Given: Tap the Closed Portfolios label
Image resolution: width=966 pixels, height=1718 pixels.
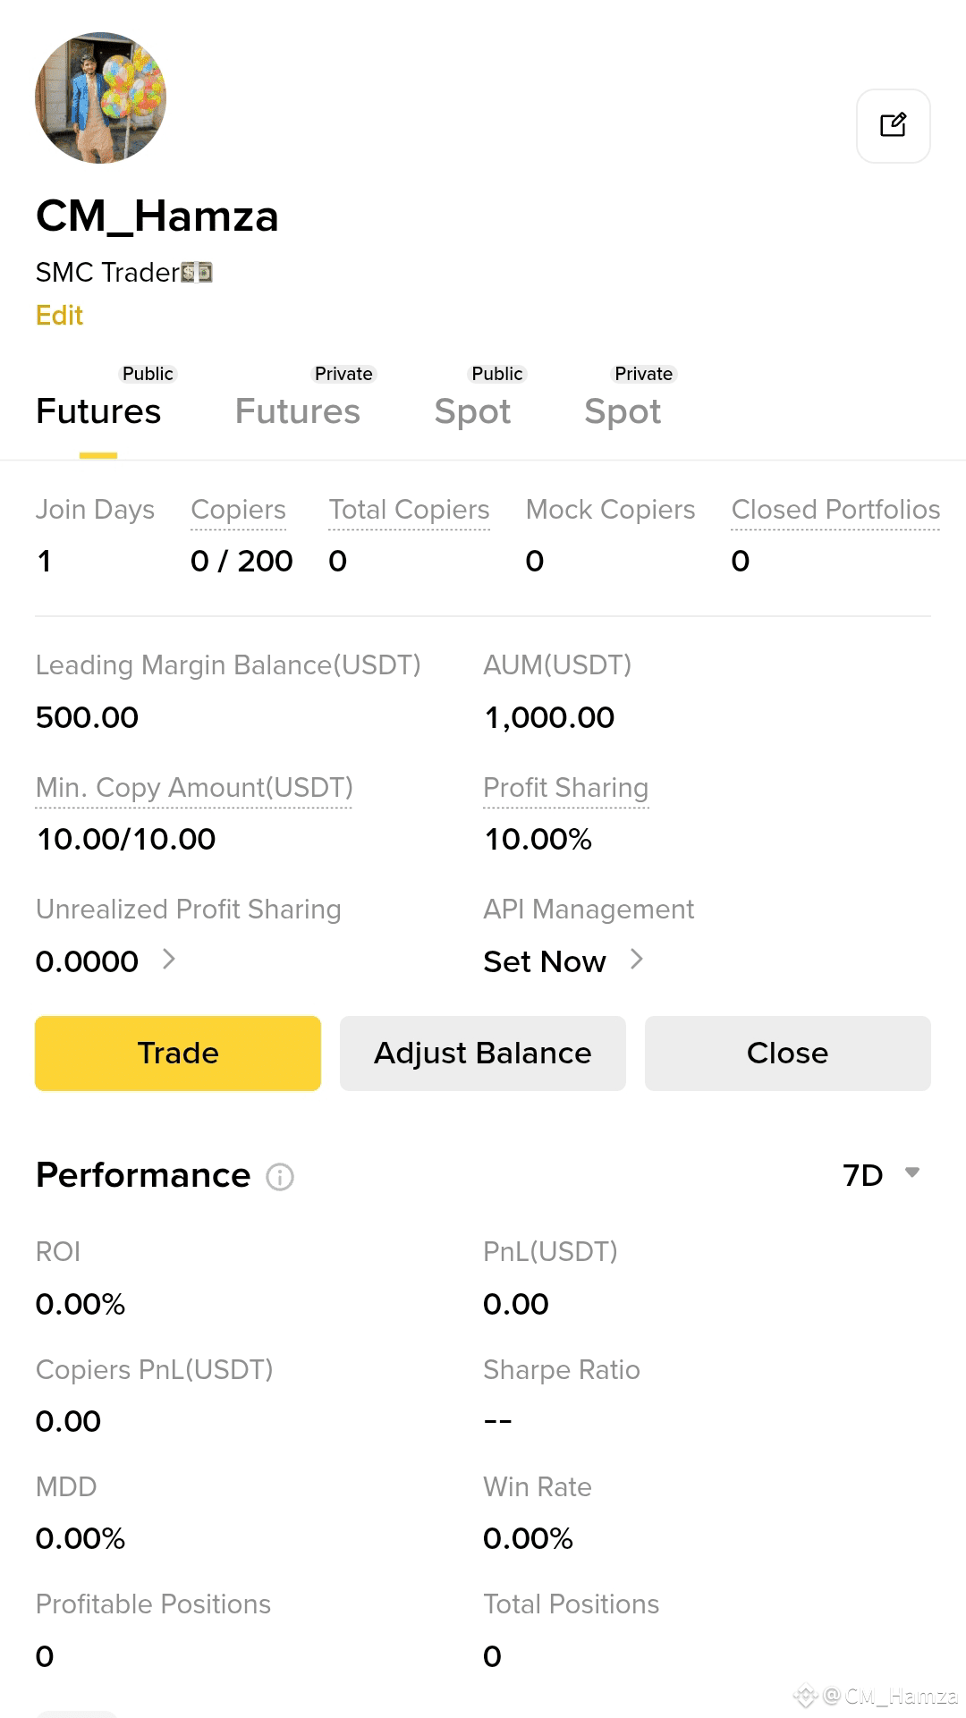Looking at the screenshot, I should click(835, 510).
